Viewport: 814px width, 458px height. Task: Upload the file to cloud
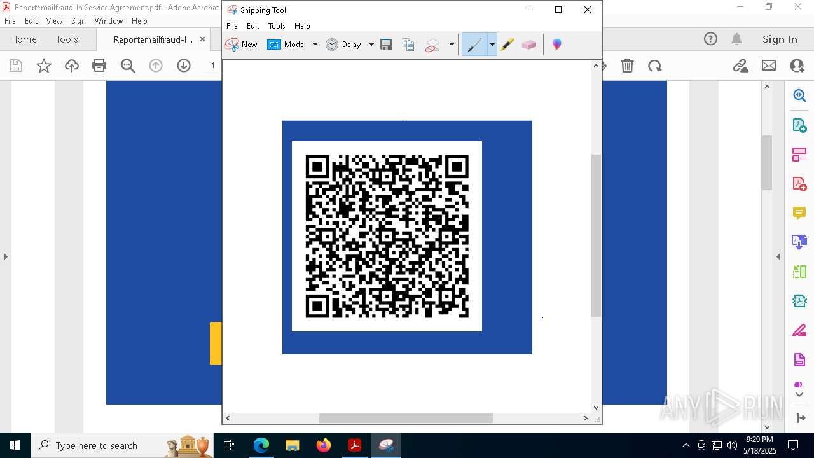pyautogui.click(x=72, y=66)
